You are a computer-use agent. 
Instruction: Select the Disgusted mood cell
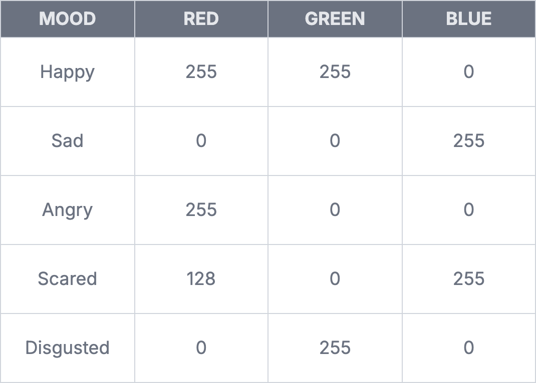(x=67, y=347)
